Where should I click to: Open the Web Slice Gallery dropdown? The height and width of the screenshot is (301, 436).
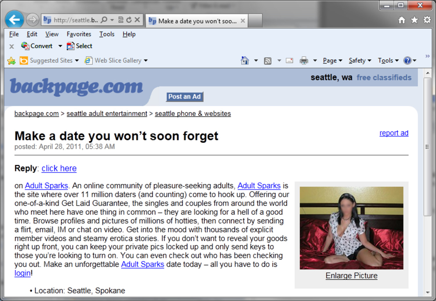[116, 60]
